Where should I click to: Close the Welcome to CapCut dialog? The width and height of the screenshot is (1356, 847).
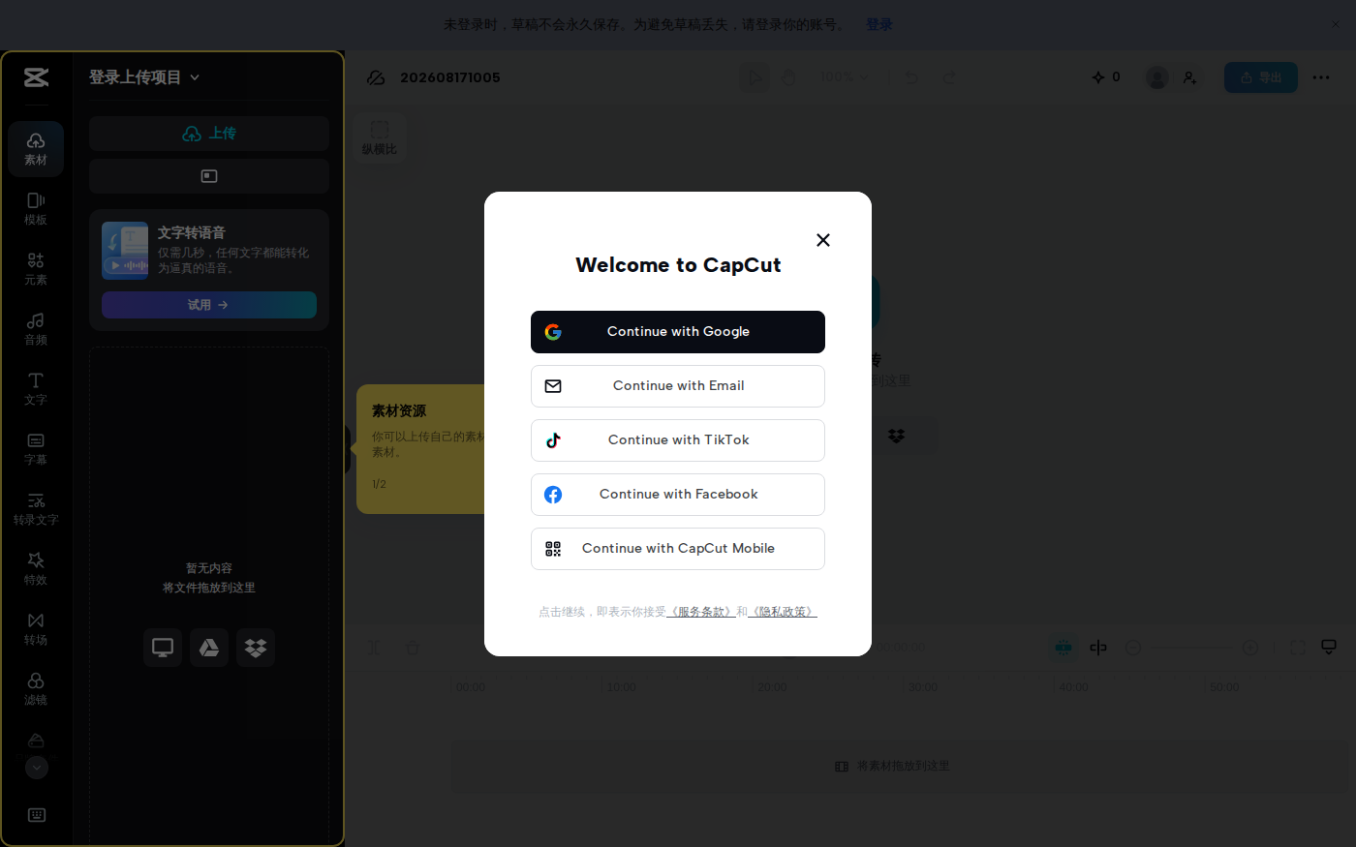point(823,240)
